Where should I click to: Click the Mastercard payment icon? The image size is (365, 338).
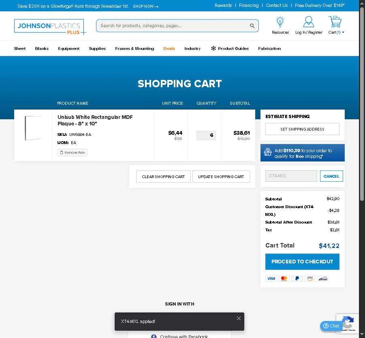(284, 278)
